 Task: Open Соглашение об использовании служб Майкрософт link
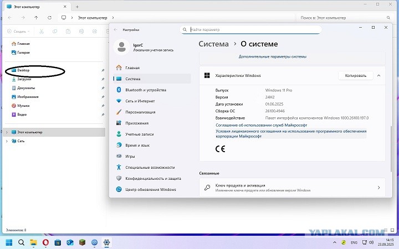(262, 125)
